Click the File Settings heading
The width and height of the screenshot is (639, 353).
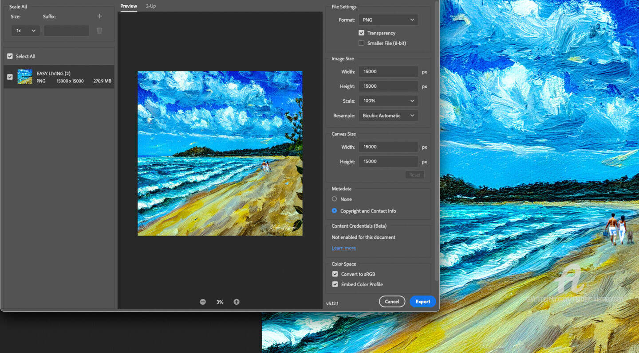click(x=344, y=7)
